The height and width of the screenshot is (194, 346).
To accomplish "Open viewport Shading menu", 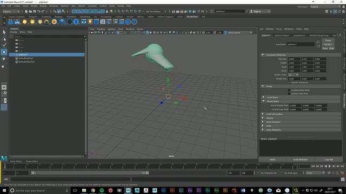I will click(x=101, y=29).
